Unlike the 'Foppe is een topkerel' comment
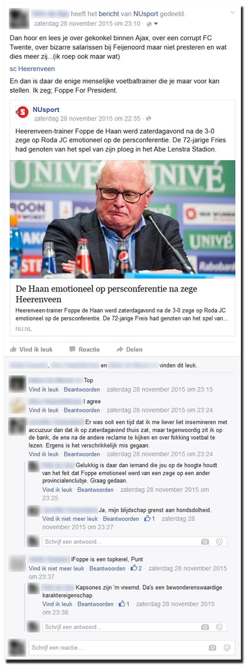The width and height of the screenshot is (246, 666). [56, 568]
